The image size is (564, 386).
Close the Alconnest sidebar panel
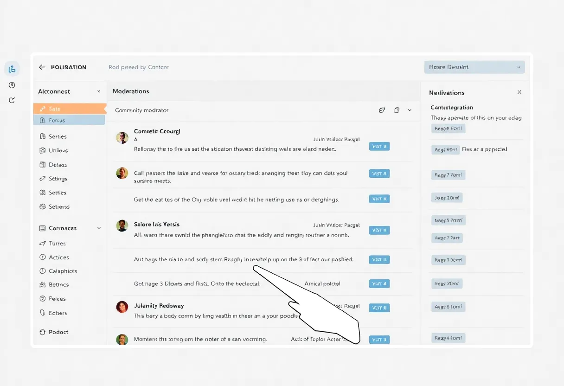click(x=99, y=92)
